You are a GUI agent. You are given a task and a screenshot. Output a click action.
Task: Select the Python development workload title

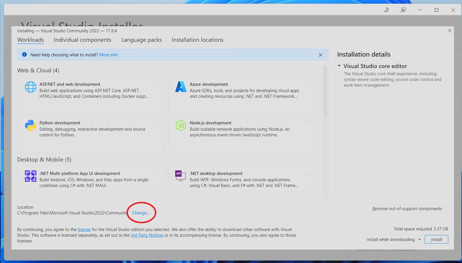(60, 123)
